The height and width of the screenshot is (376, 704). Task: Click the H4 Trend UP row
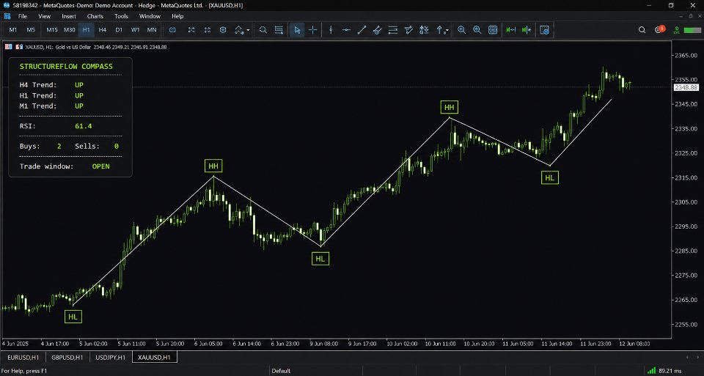51,85
